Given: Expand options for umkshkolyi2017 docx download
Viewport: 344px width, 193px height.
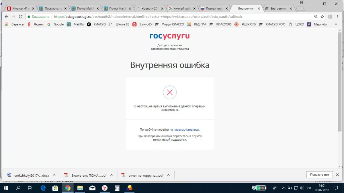Looking at the screenshot, I should [x=54, y=175].
